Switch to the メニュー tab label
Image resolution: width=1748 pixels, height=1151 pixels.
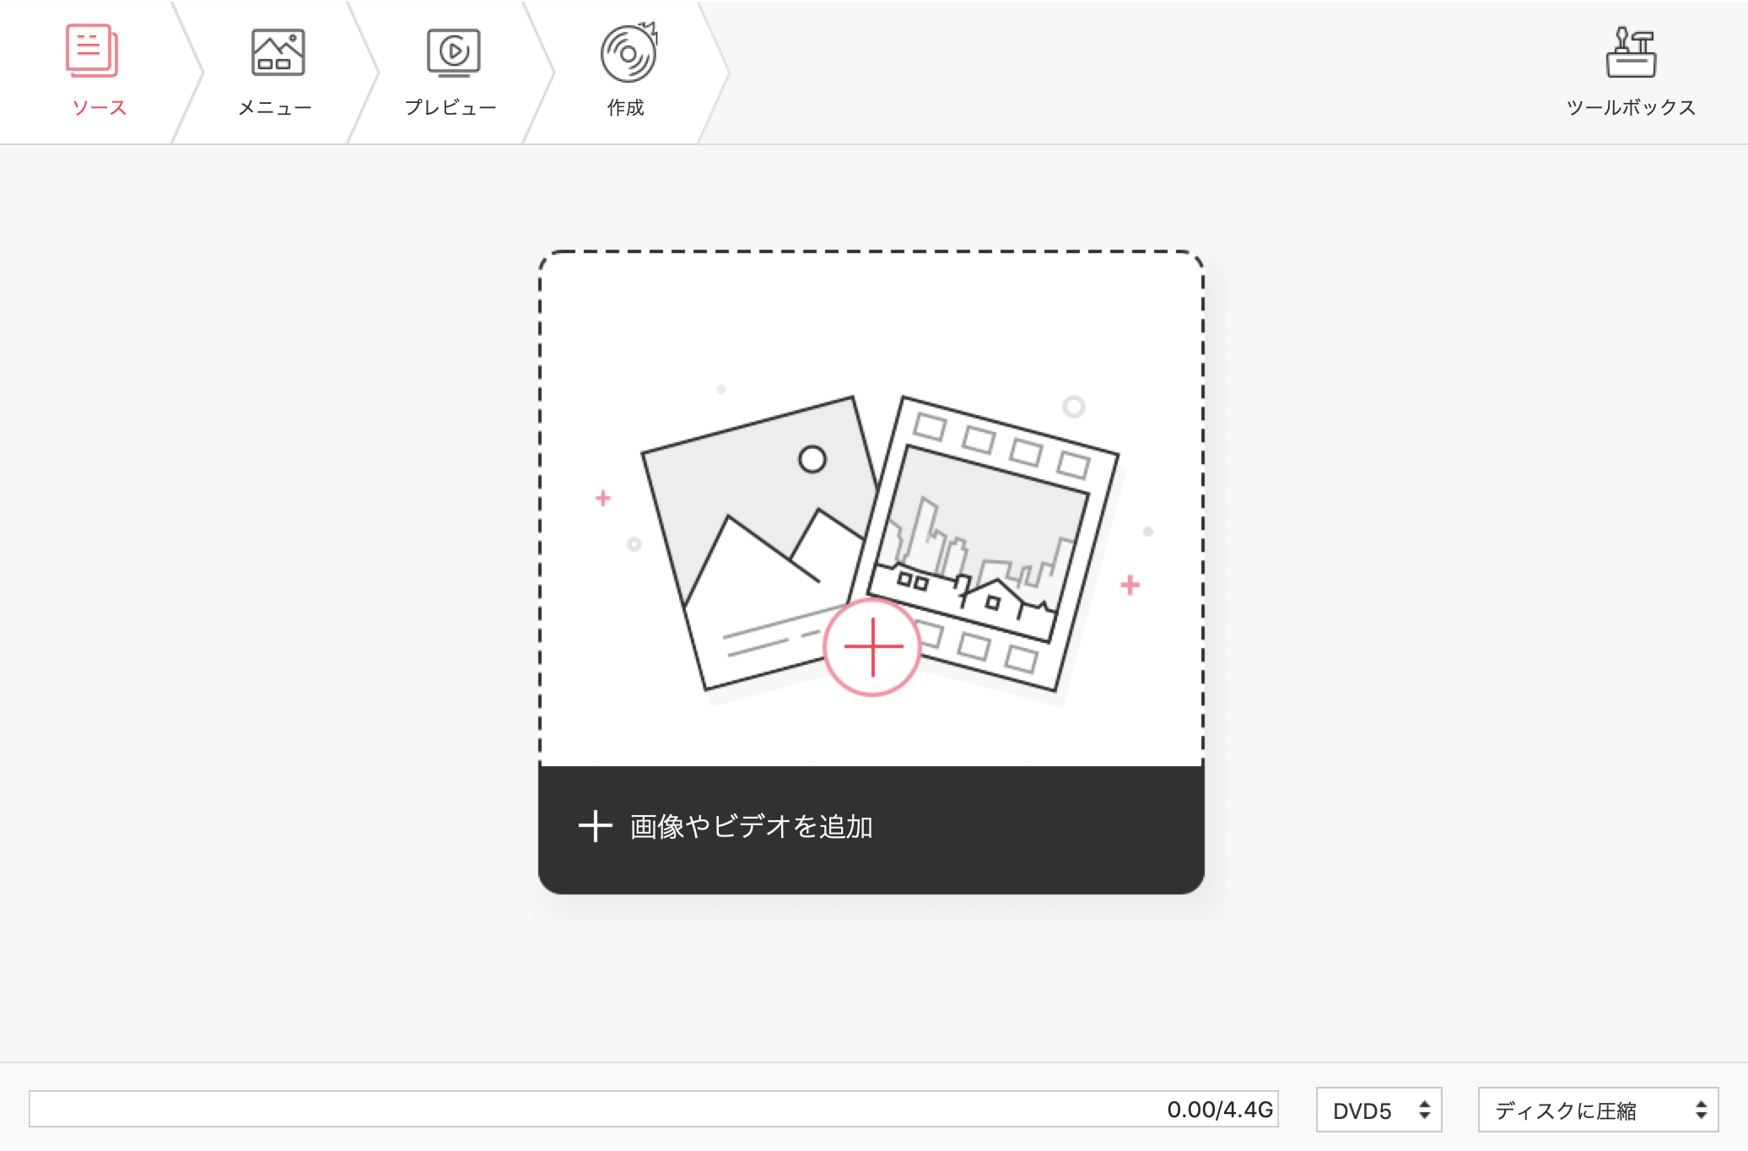point(275,108)
